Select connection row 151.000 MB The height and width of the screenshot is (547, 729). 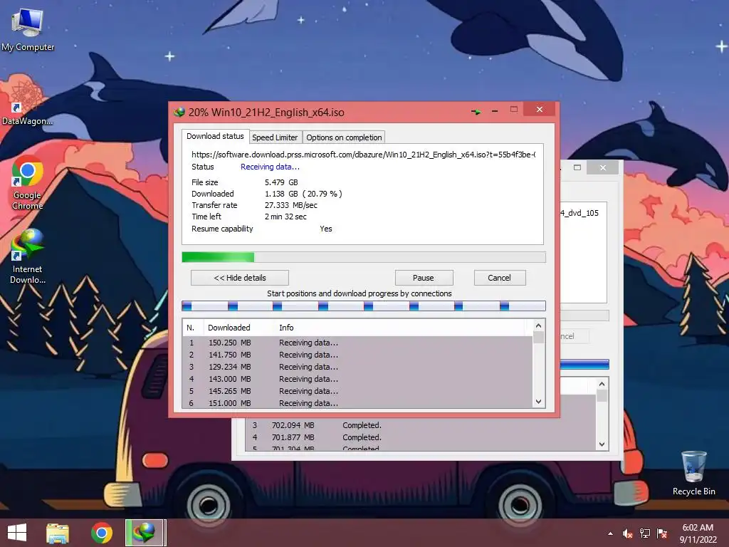click(x=357, y=403)
